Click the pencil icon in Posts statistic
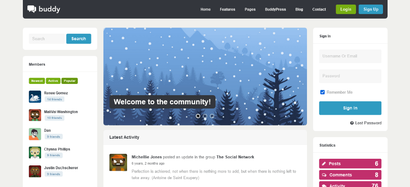 (324, 164)
